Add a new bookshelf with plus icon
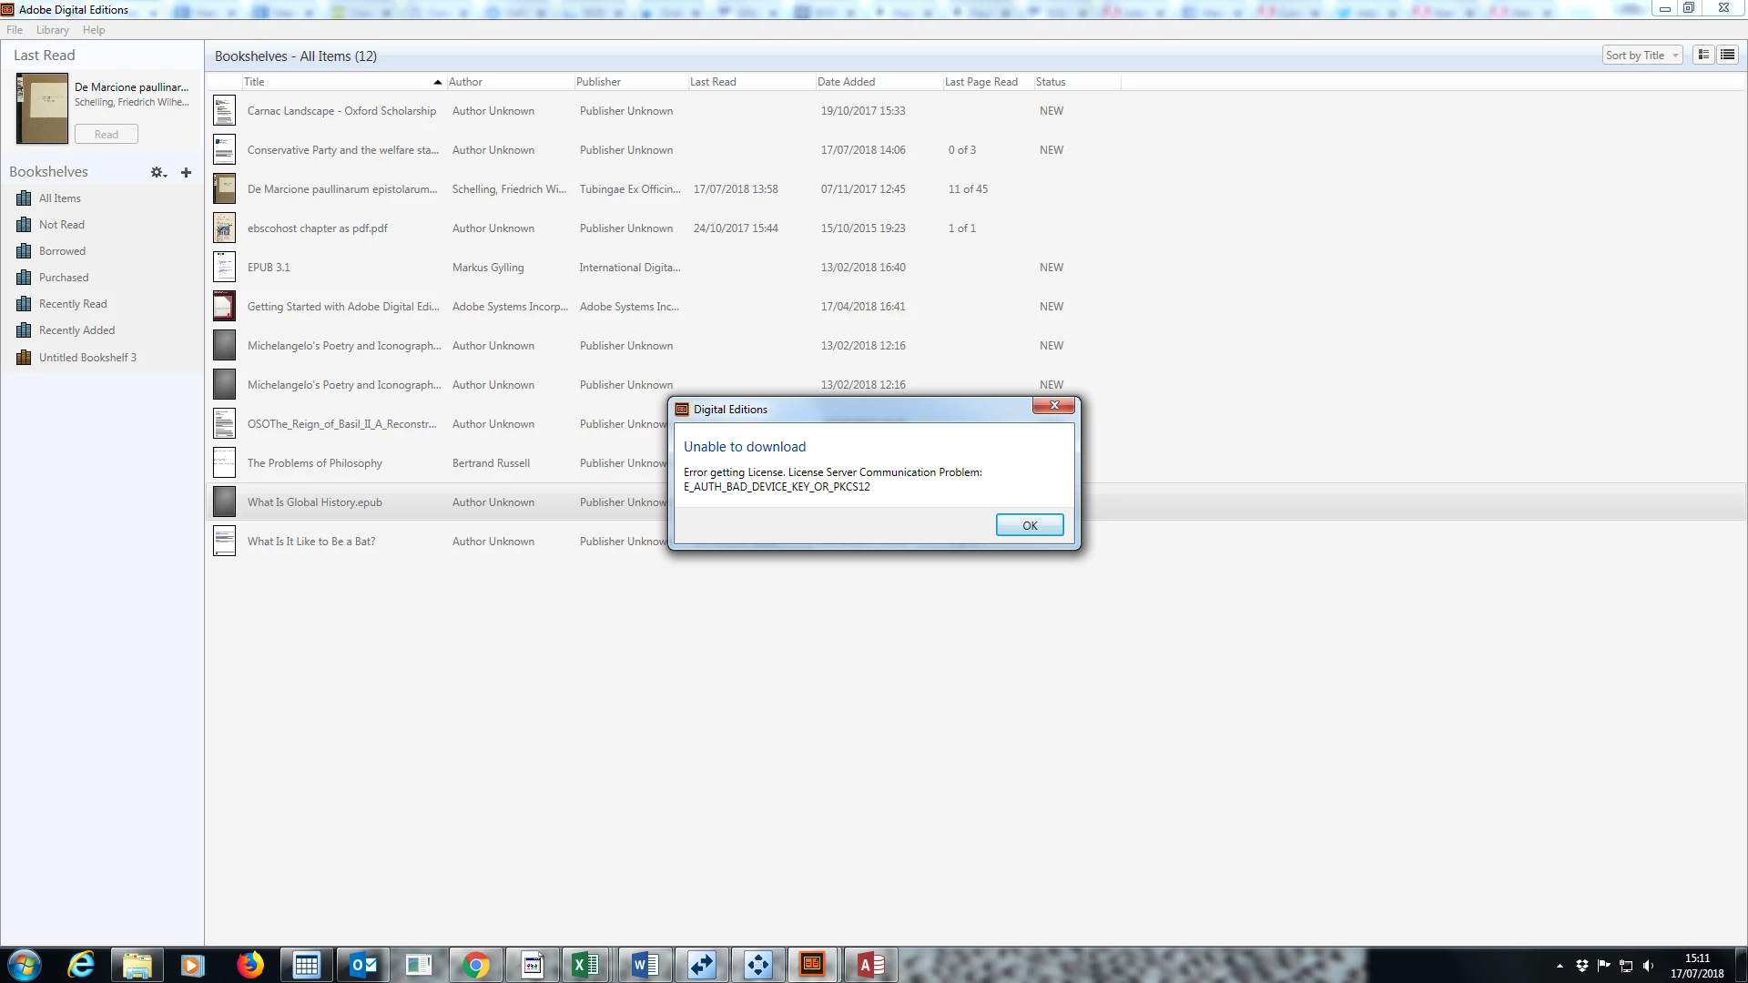The height and width of the screenshot is (983, 1748). [x=186, y=172]
